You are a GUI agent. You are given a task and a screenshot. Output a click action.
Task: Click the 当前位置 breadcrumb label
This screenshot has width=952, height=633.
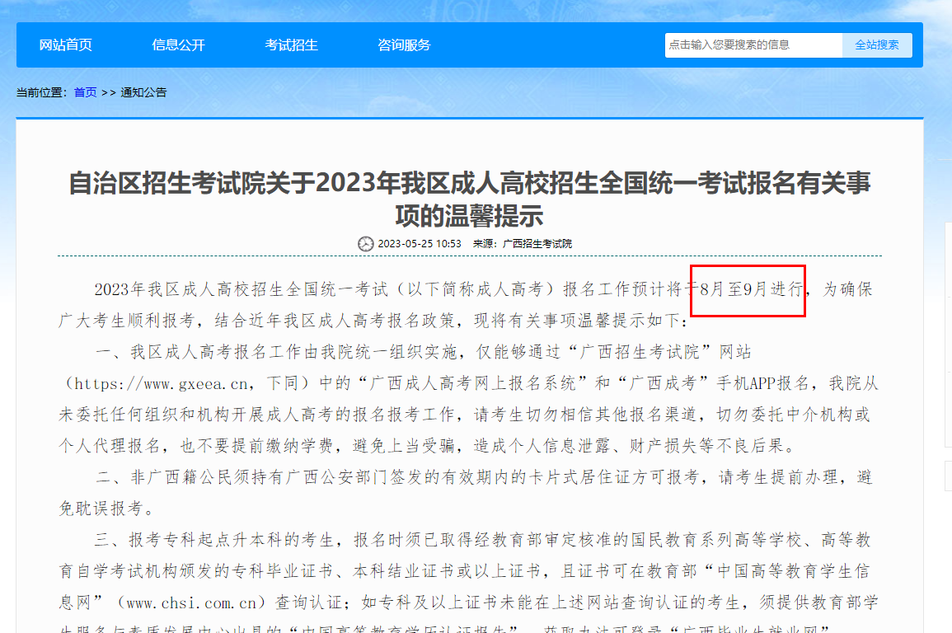coord(42,92)
